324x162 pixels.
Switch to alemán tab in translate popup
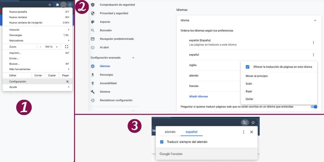coord(170,132)
